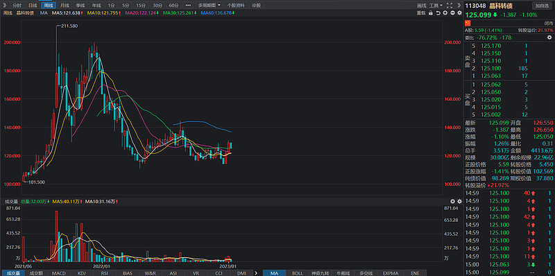The width and height of the screenshot is (555, 276).
Task: Click the latest weekly candlestick
Action: click(x=231, y=146)
